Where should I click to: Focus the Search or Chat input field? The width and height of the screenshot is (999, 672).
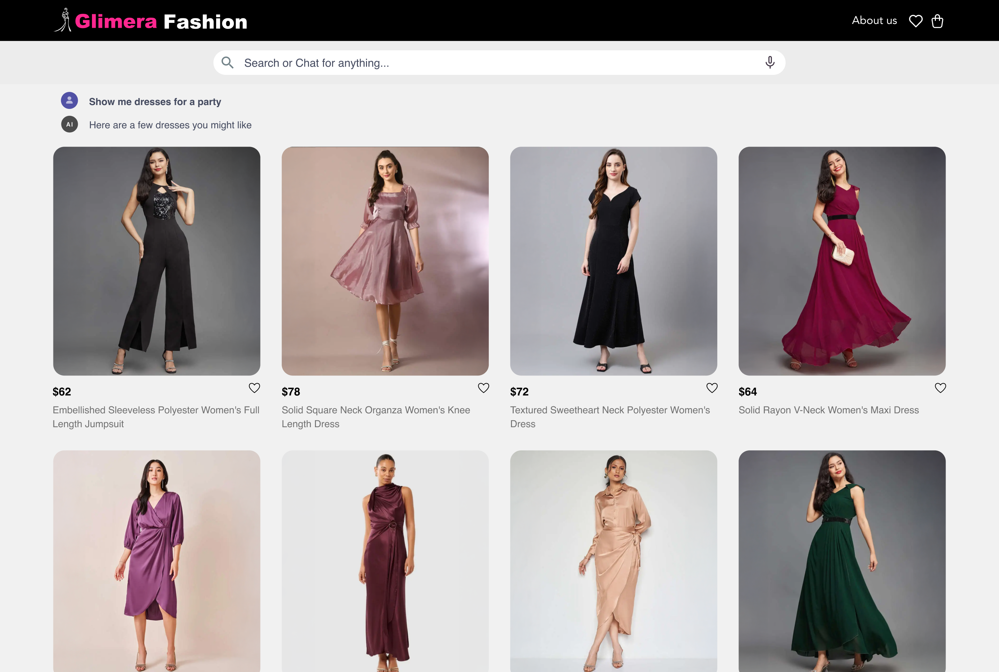[x=499, y=62]
